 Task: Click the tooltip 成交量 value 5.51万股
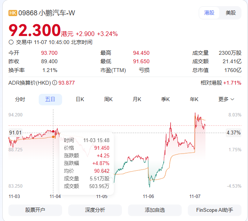100,178
